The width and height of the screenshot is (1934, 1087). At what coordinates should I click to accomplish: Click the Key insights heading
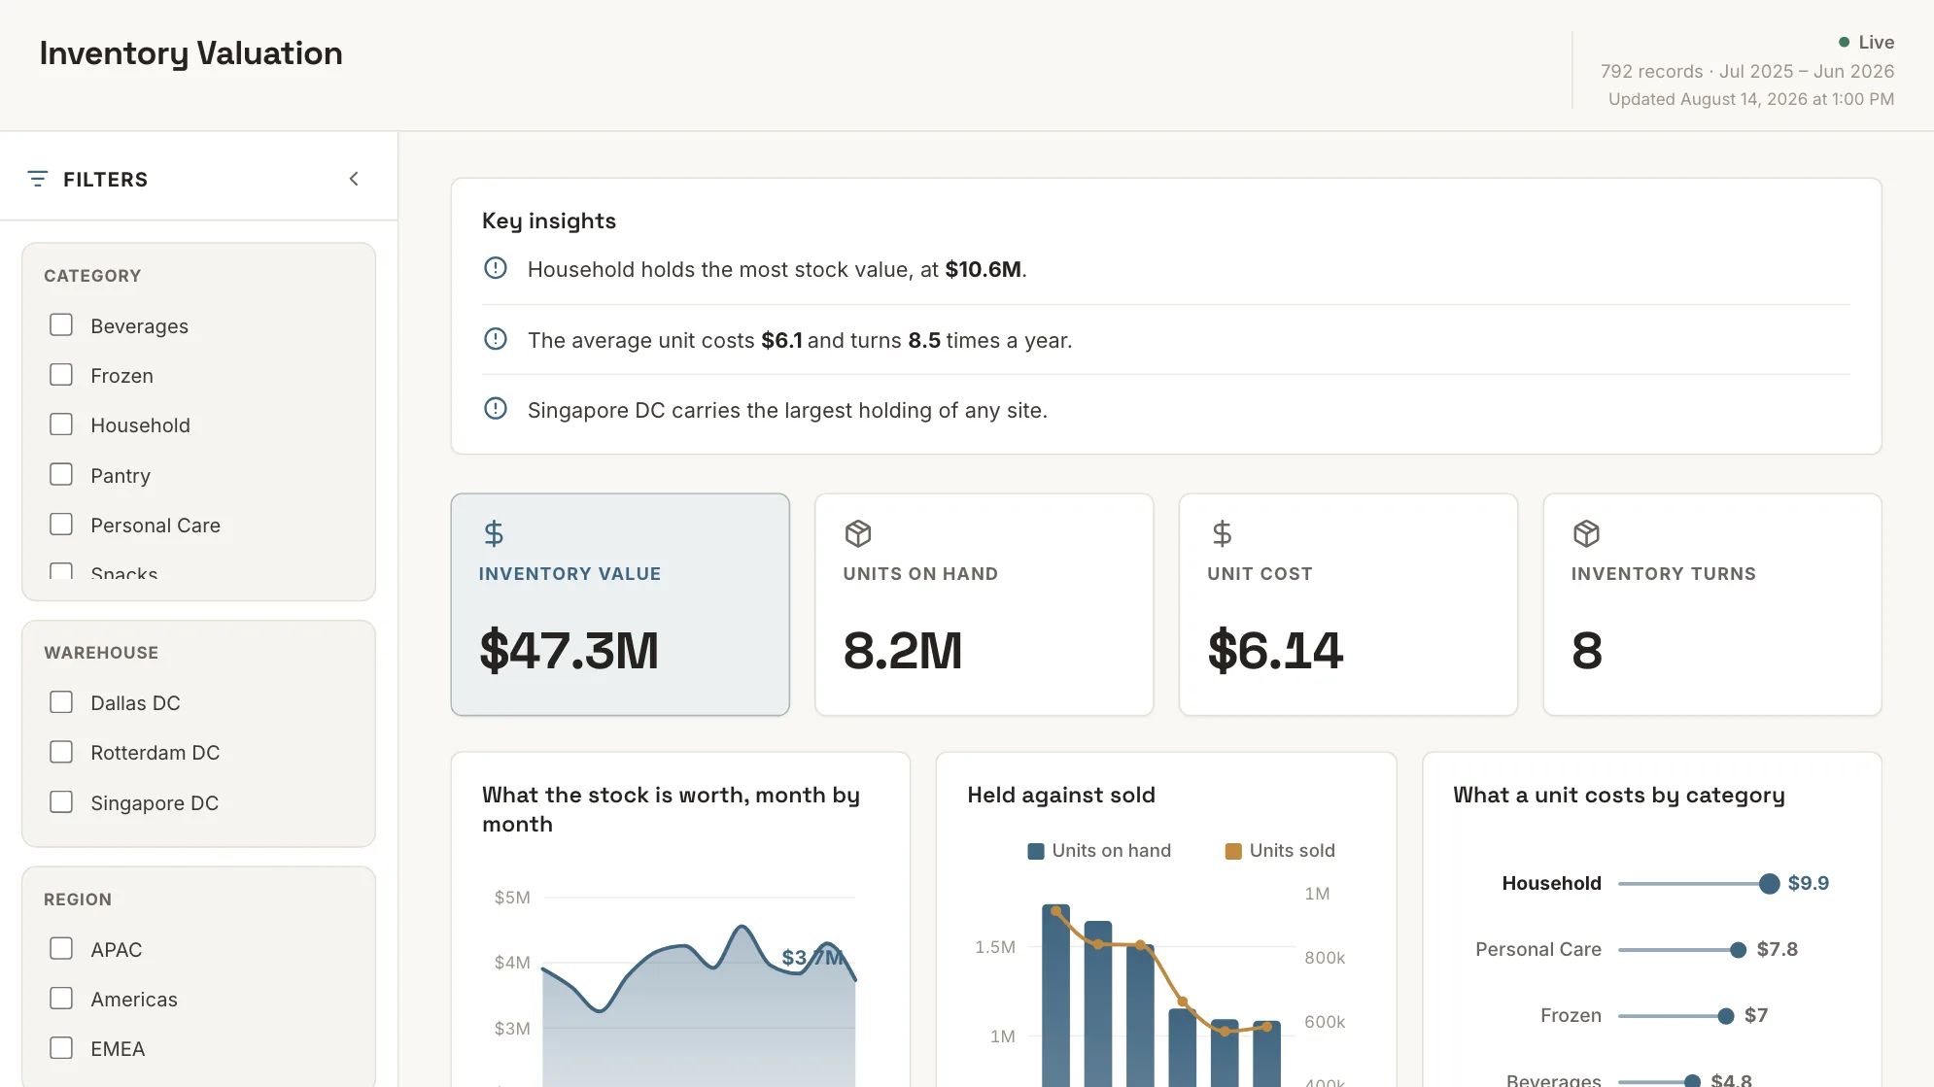click(x=549, y=221)
